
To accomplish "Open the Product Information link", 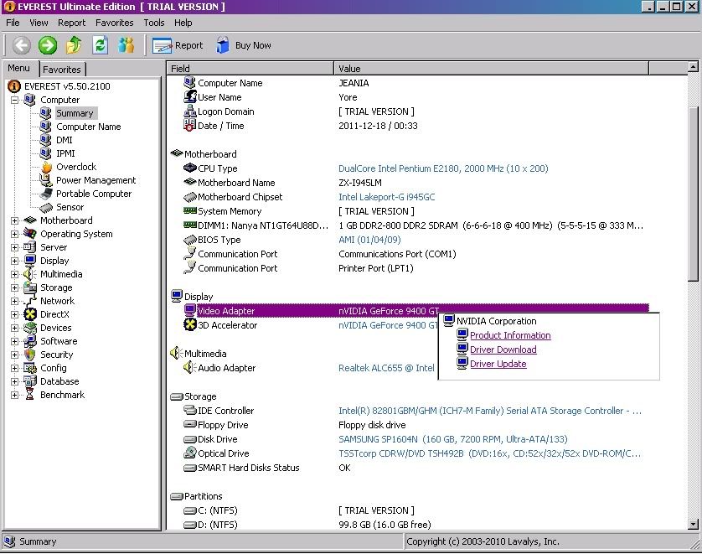I will tap(510, 335).
